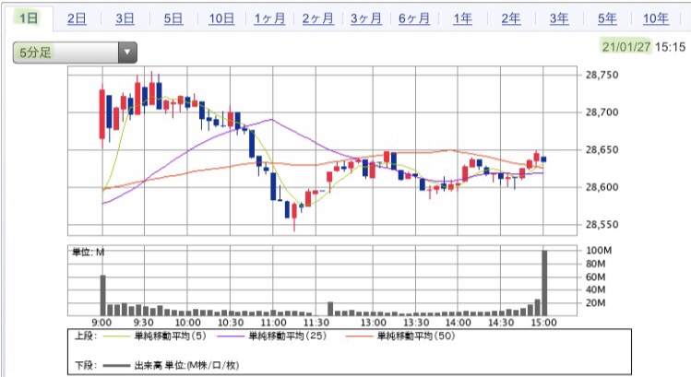Click the 11:30 time axis label
This screenshot has height=377, width=691.
[x=316, y=323]
